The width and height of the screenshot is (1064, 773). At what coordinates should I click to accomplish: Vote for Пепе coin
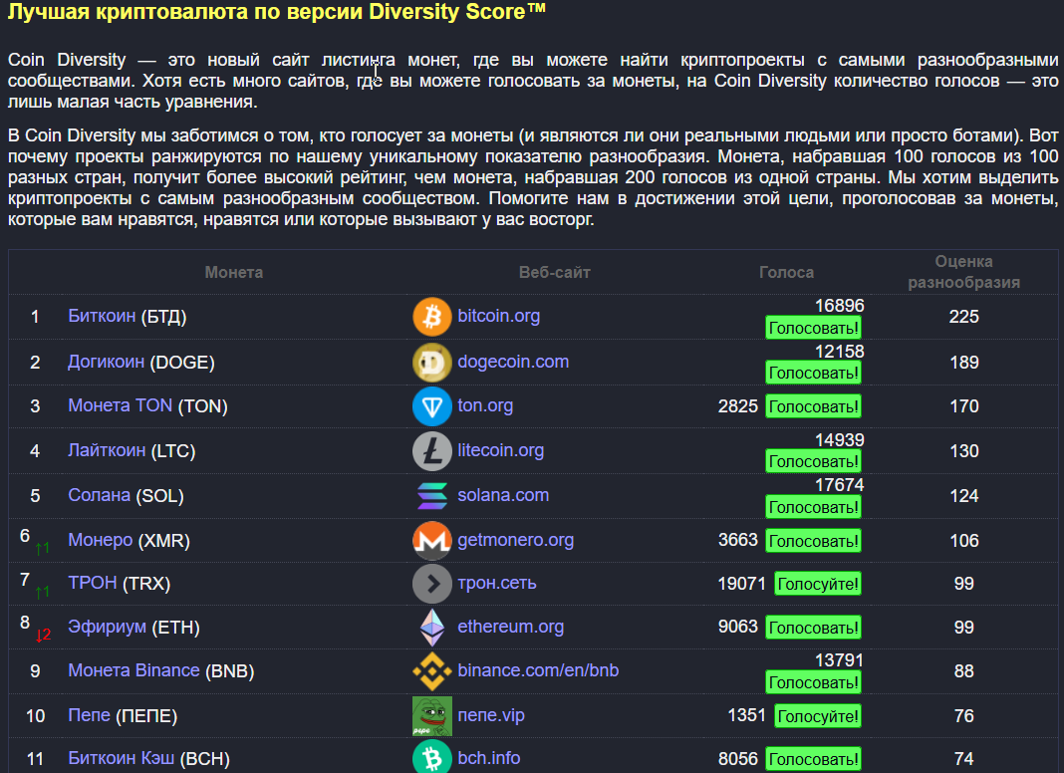coord(818,716)
